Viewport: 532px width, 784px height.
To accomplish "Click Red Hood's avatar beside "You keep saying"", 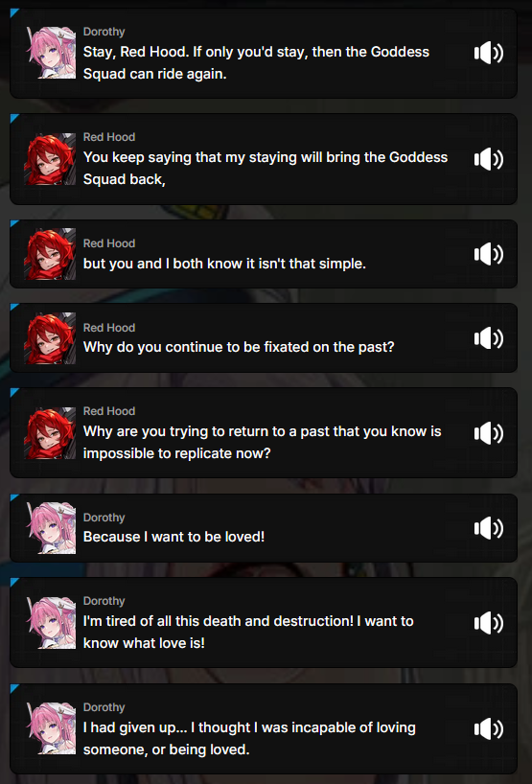I will [51, 159].
